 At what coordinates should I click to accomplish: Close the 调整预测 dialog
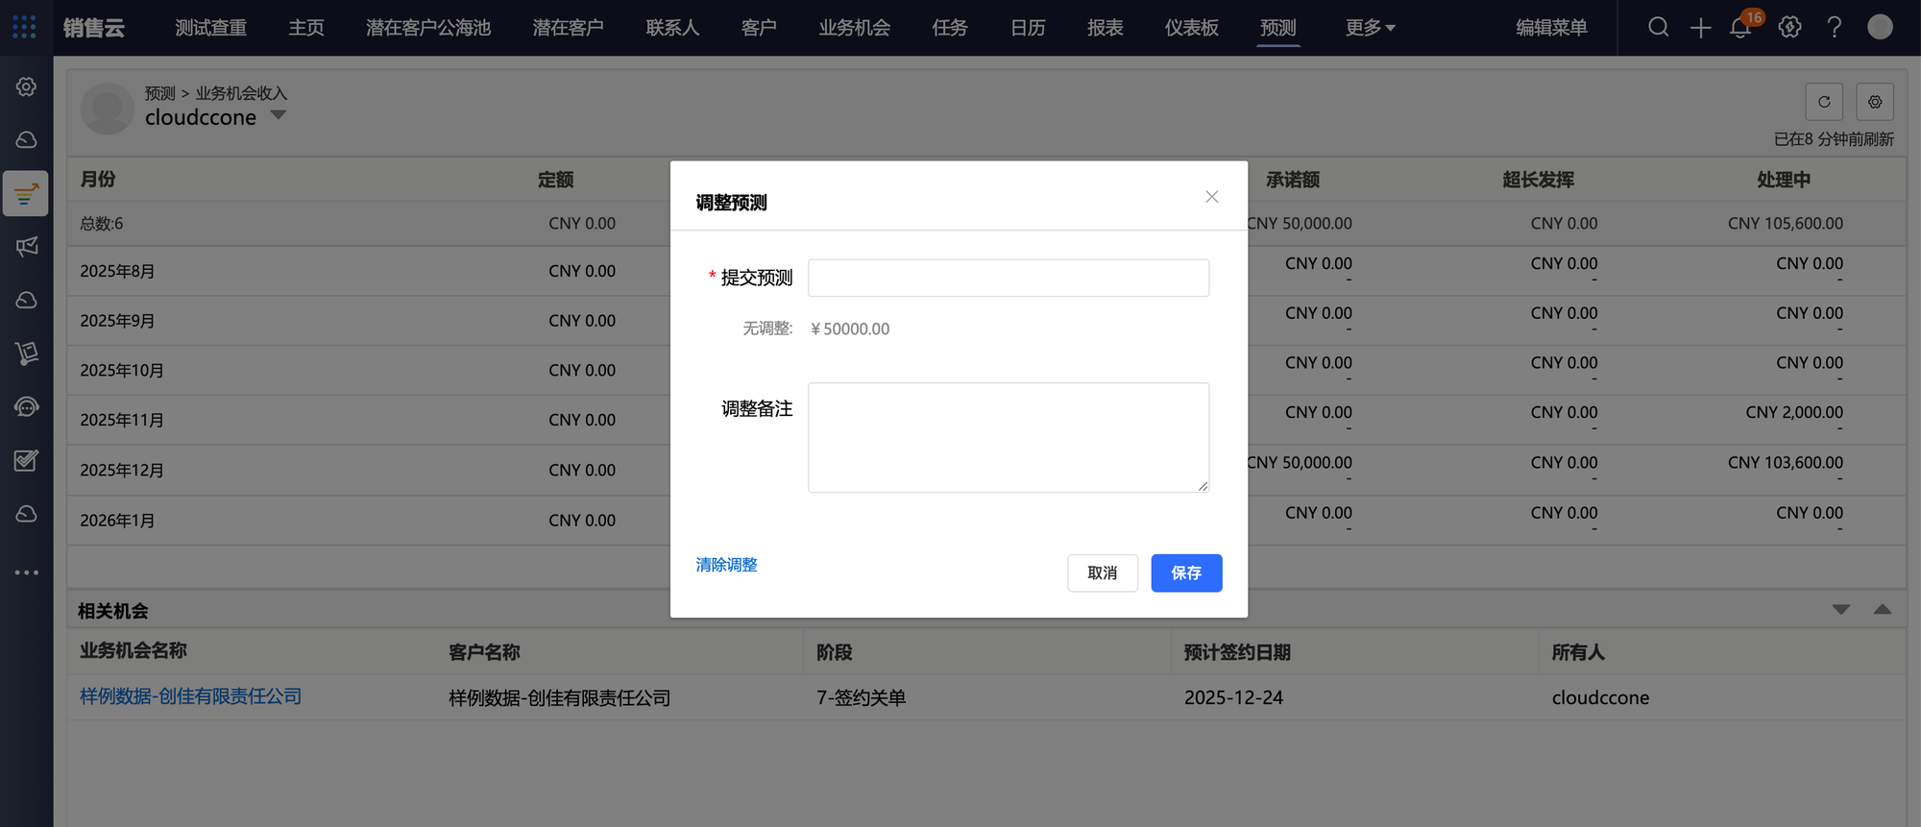click(x=1211, y=197)
